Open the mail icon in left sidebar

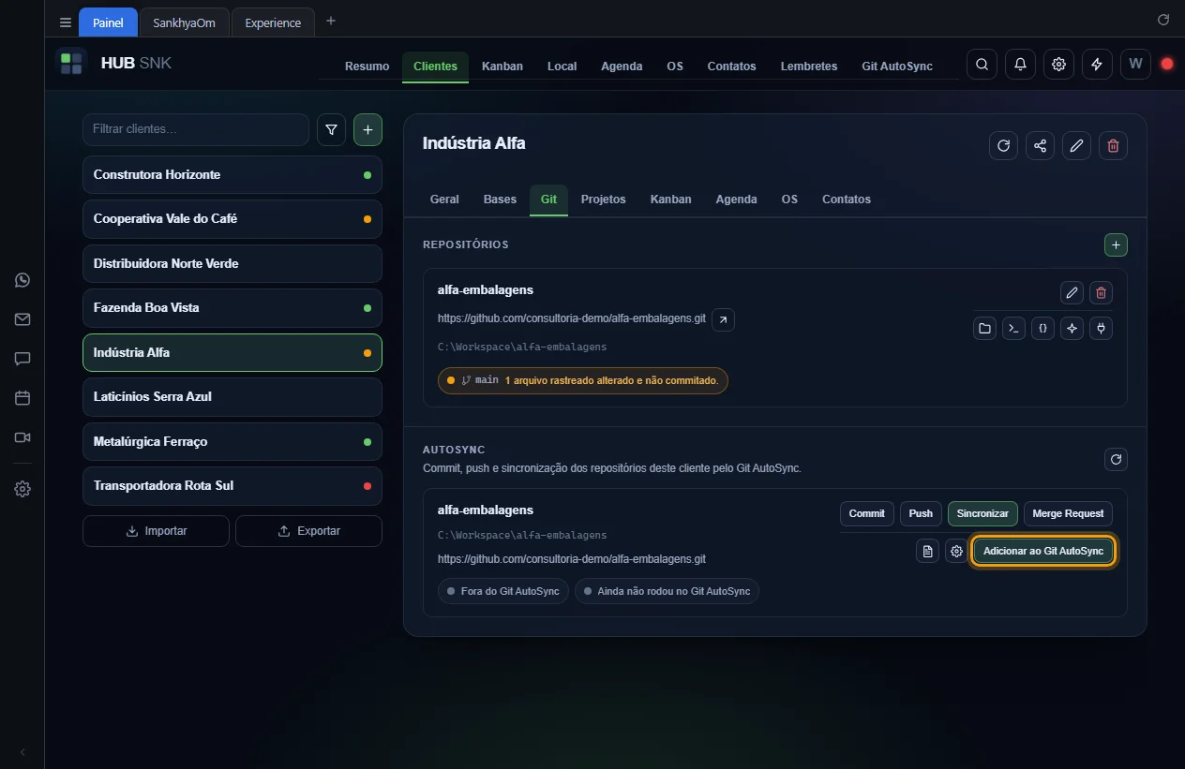22,319
